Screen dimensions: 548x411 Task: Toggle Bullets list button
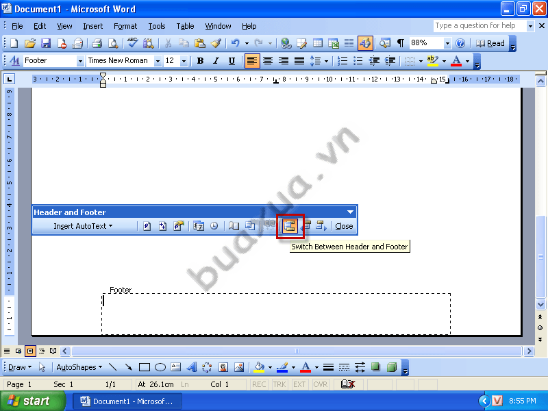(358, 61)
